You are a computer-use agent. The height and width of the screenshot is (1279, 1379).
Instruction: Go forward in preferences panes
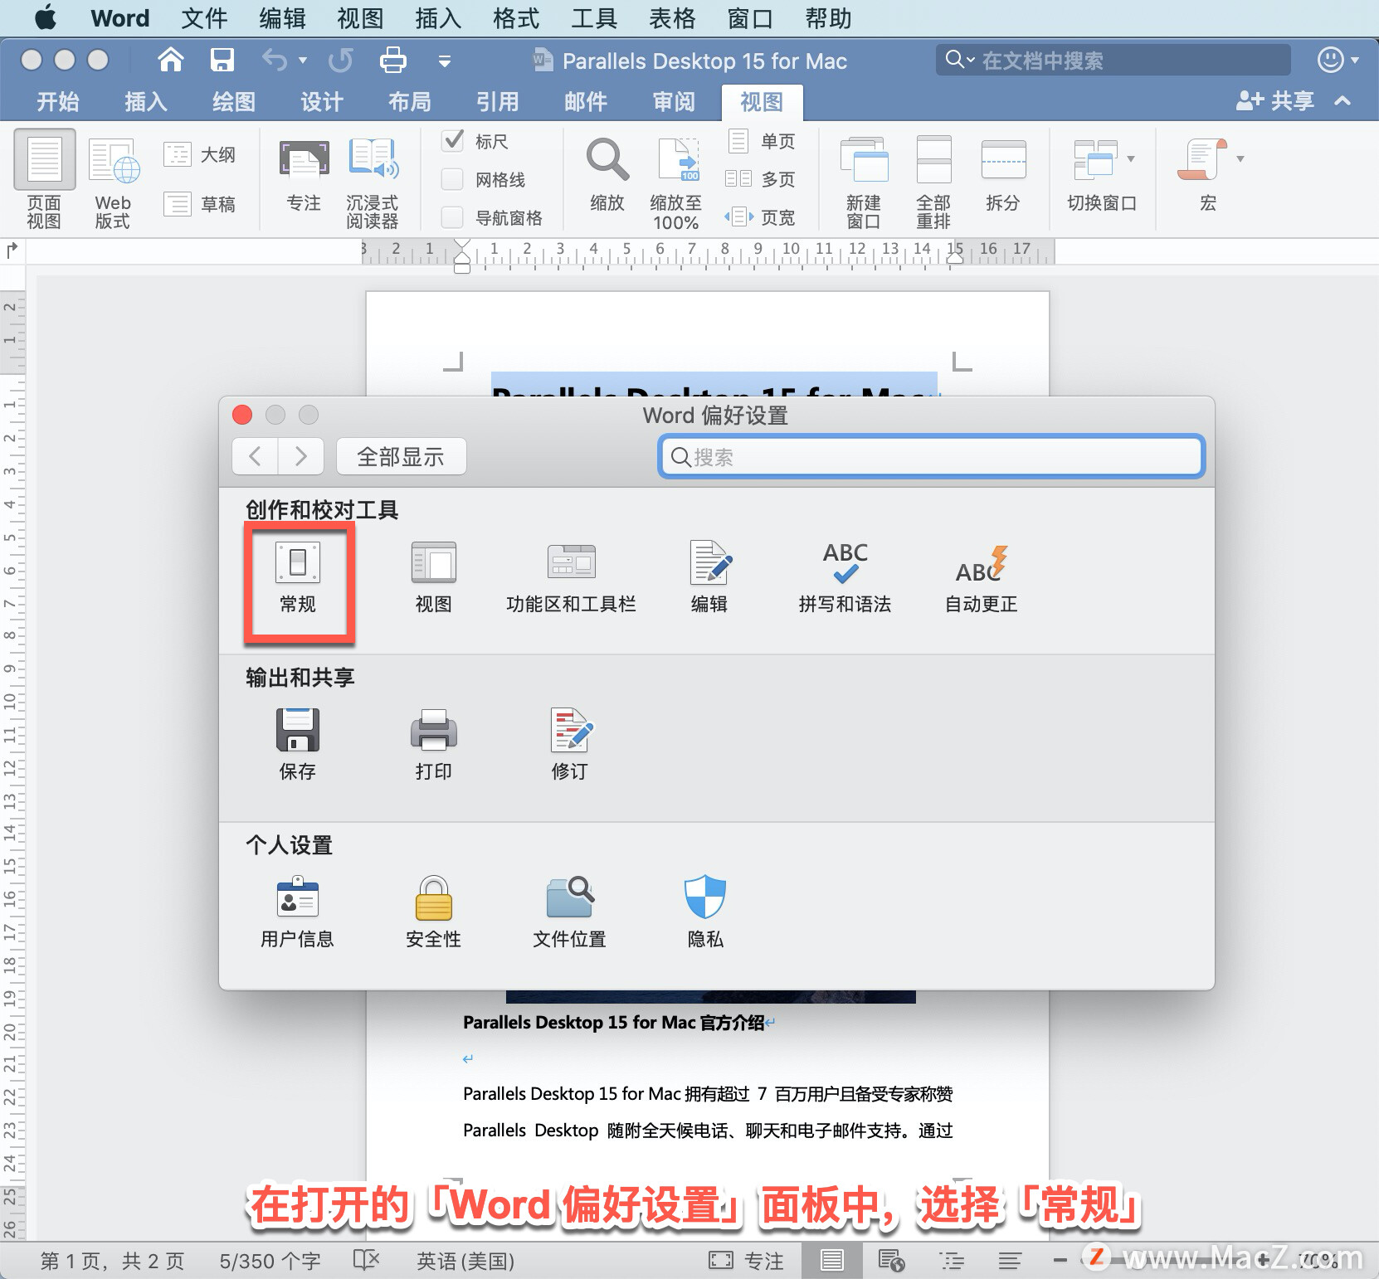300,456
